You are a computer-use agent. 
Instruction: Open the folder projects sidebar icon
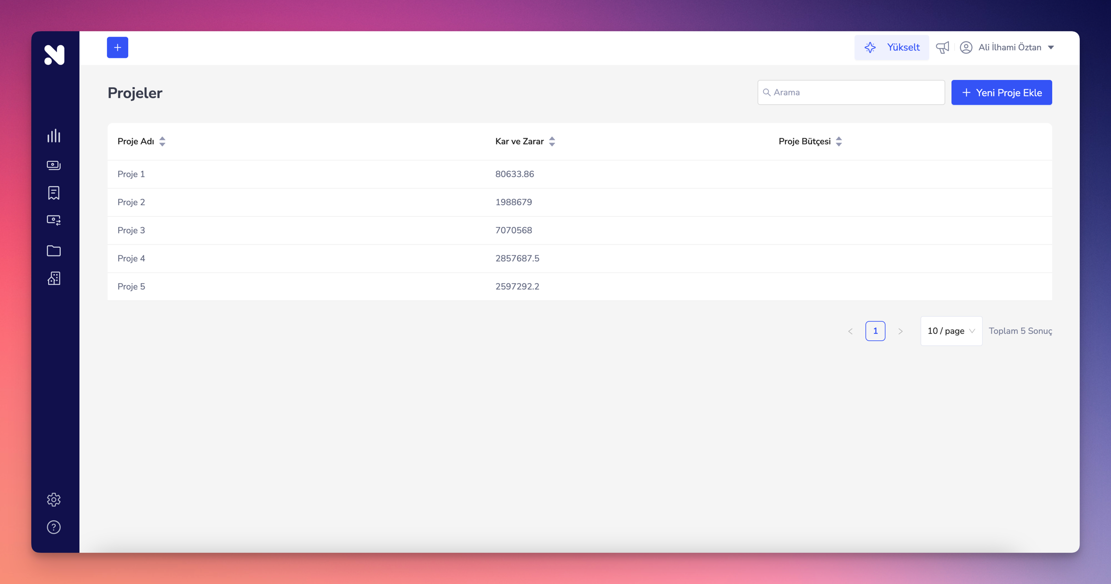tap(54, 251)
